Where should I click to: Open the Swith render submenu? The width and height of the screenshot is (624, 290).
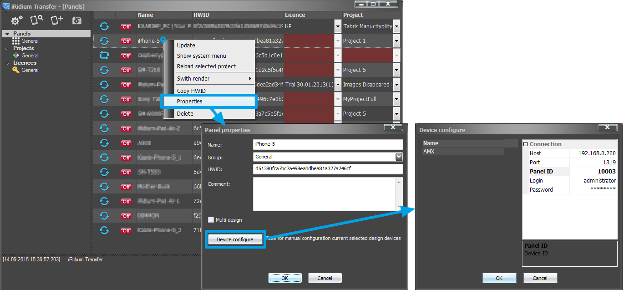pyautogui.click(x=214, y=78)
